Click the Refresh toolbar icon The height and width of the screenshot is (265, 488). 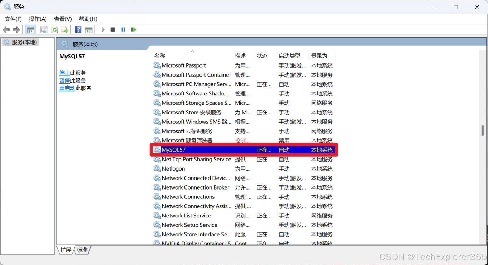[55, 30]
